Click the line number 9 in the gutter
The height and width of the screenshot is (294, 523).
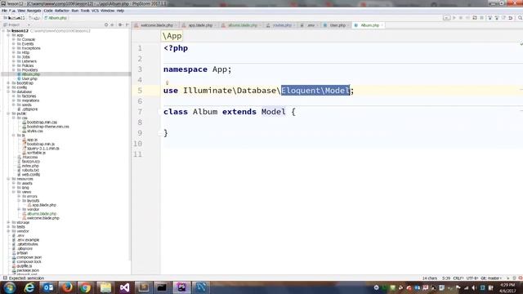coord(140,133)
